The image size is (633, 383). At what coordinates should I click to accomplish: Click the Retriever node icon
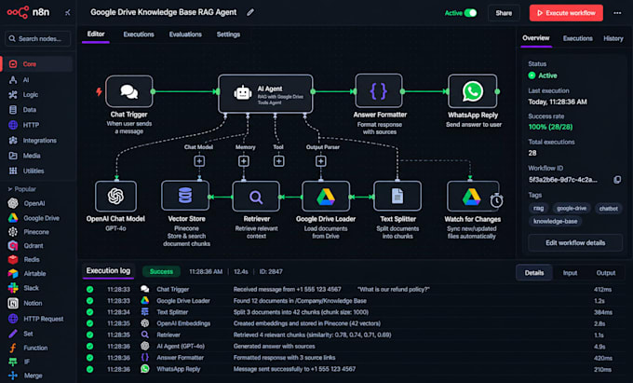tap(256, 197)
